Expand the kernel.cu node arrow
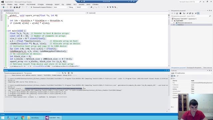213x120 pixels. [x=174, y=25]
